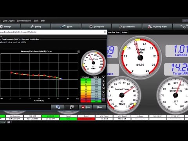The width and height of the screenshot is (188, 141).
Task: Click the minus subtract-from-cells button
Action: (103, 89)
